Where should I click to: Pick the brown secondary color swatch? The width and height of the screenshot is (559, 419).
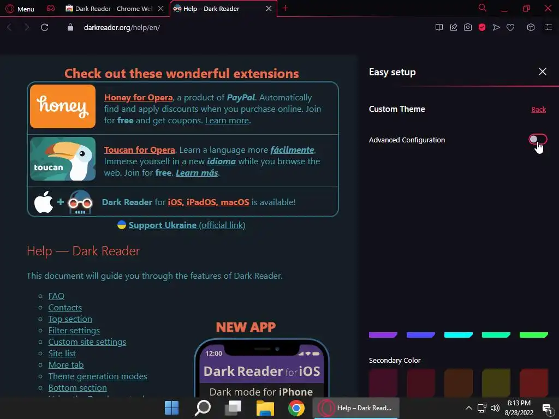point(459,382)
